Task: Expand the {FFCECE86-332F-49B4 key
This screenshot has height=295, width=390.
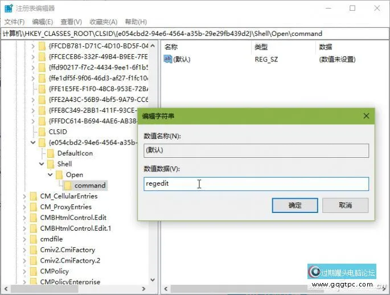Action: [33, 57]
